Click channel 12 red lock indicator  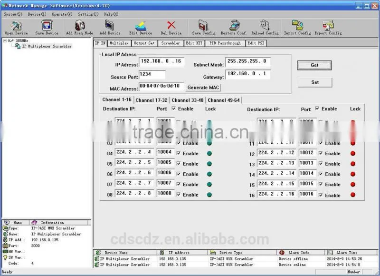click(353, 153)
